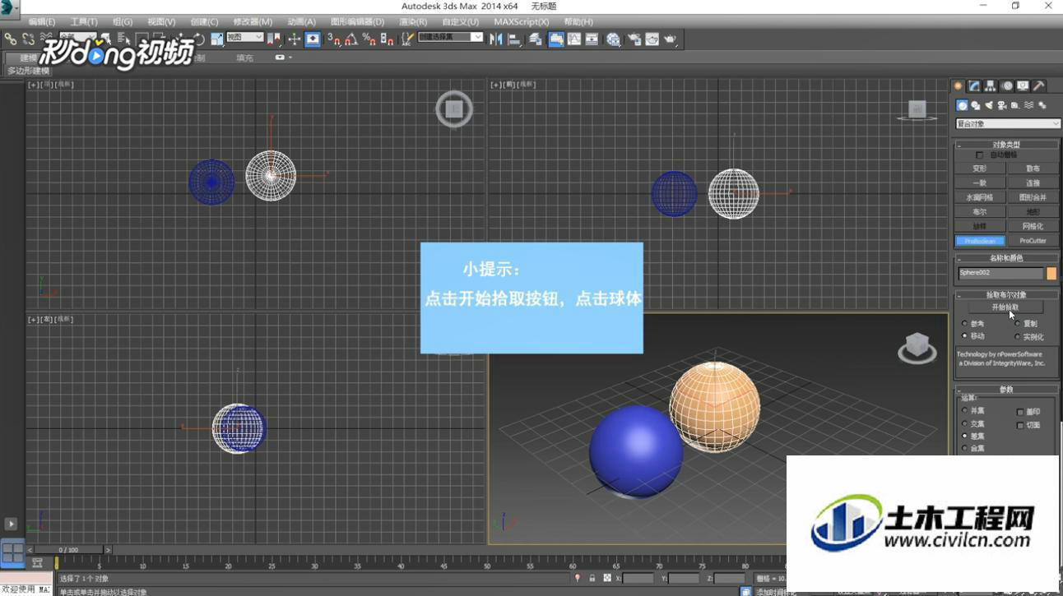Open the 渲染(R) menu
Image resolution: width=1063 pixels, height=596 pixels.
tap(413, 21)
